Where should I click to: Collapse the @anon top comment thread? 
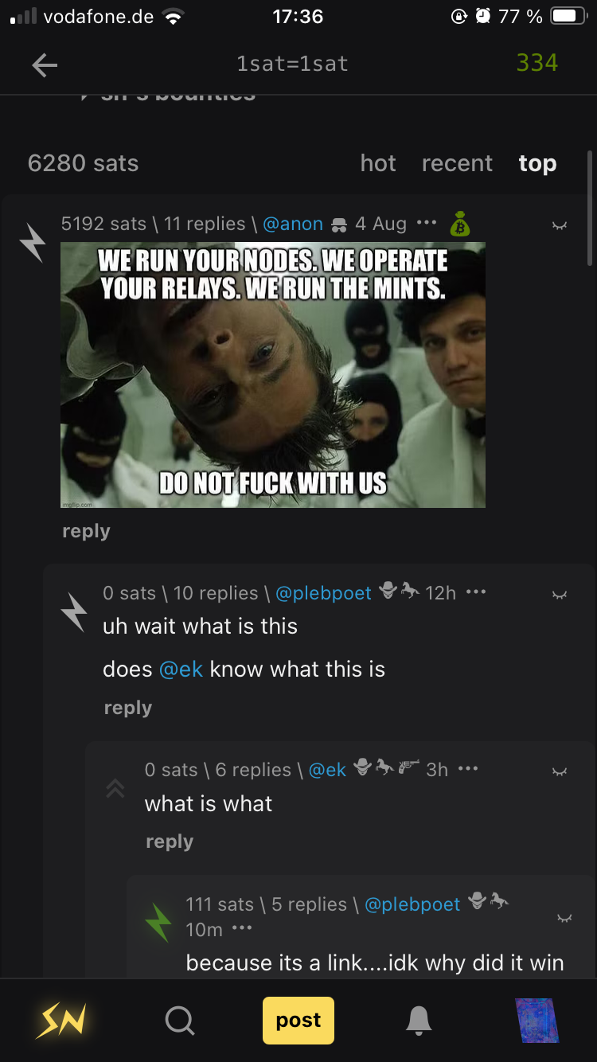(560, 226)
